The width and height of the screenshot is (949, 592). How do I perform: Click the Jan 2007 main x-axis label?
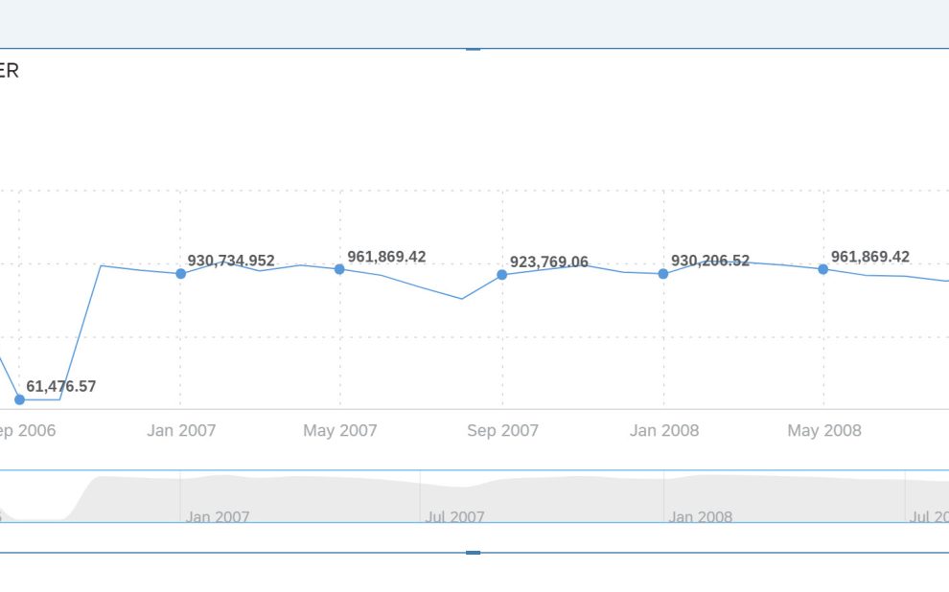[x=181, y=431]
